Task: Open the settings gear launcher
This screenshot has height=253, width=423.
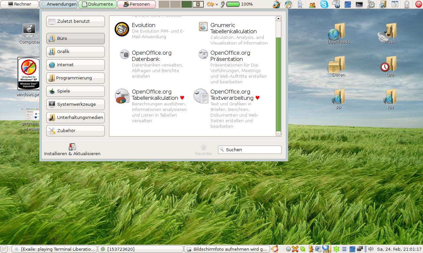Action: (x=371, y=4)
